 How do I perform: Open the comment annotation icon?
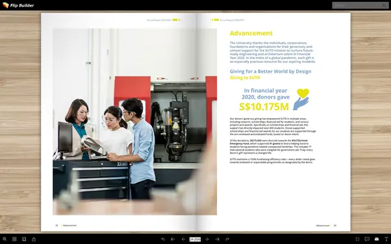pyautogui.click(x=367, y=239)
